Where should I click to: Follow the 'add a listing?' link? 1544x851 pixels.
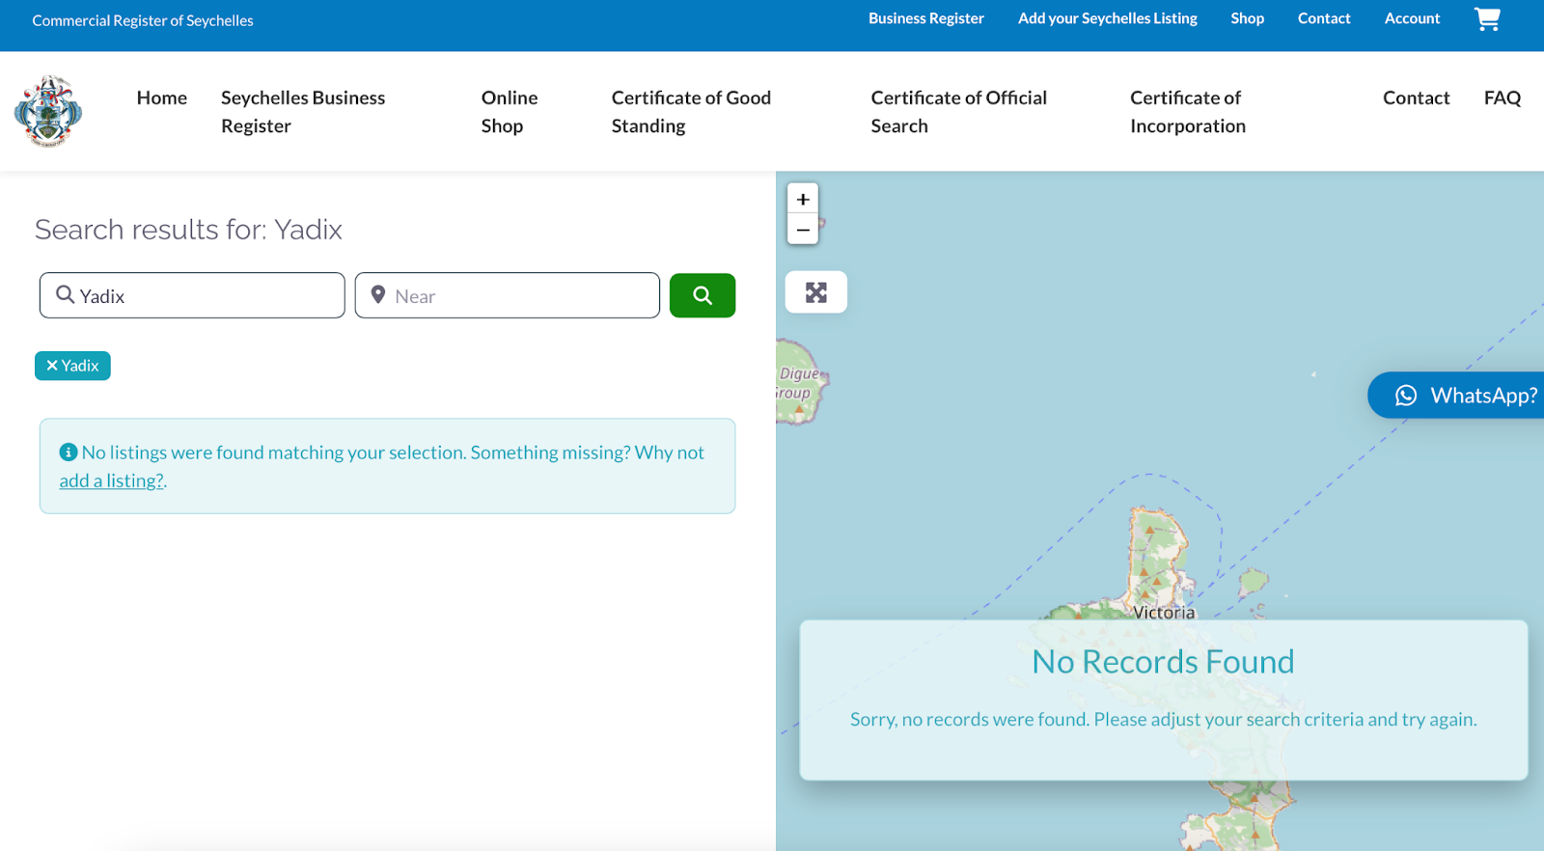click(x=111, y=480)
